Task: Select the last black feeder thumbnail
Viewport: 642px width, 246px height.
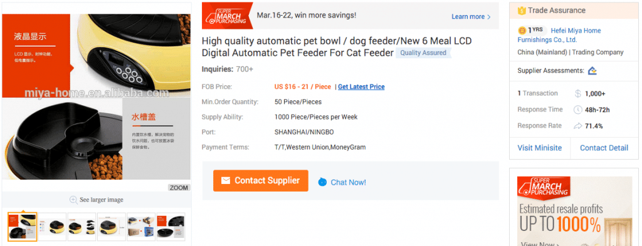Action: click(x=171, y=227)
